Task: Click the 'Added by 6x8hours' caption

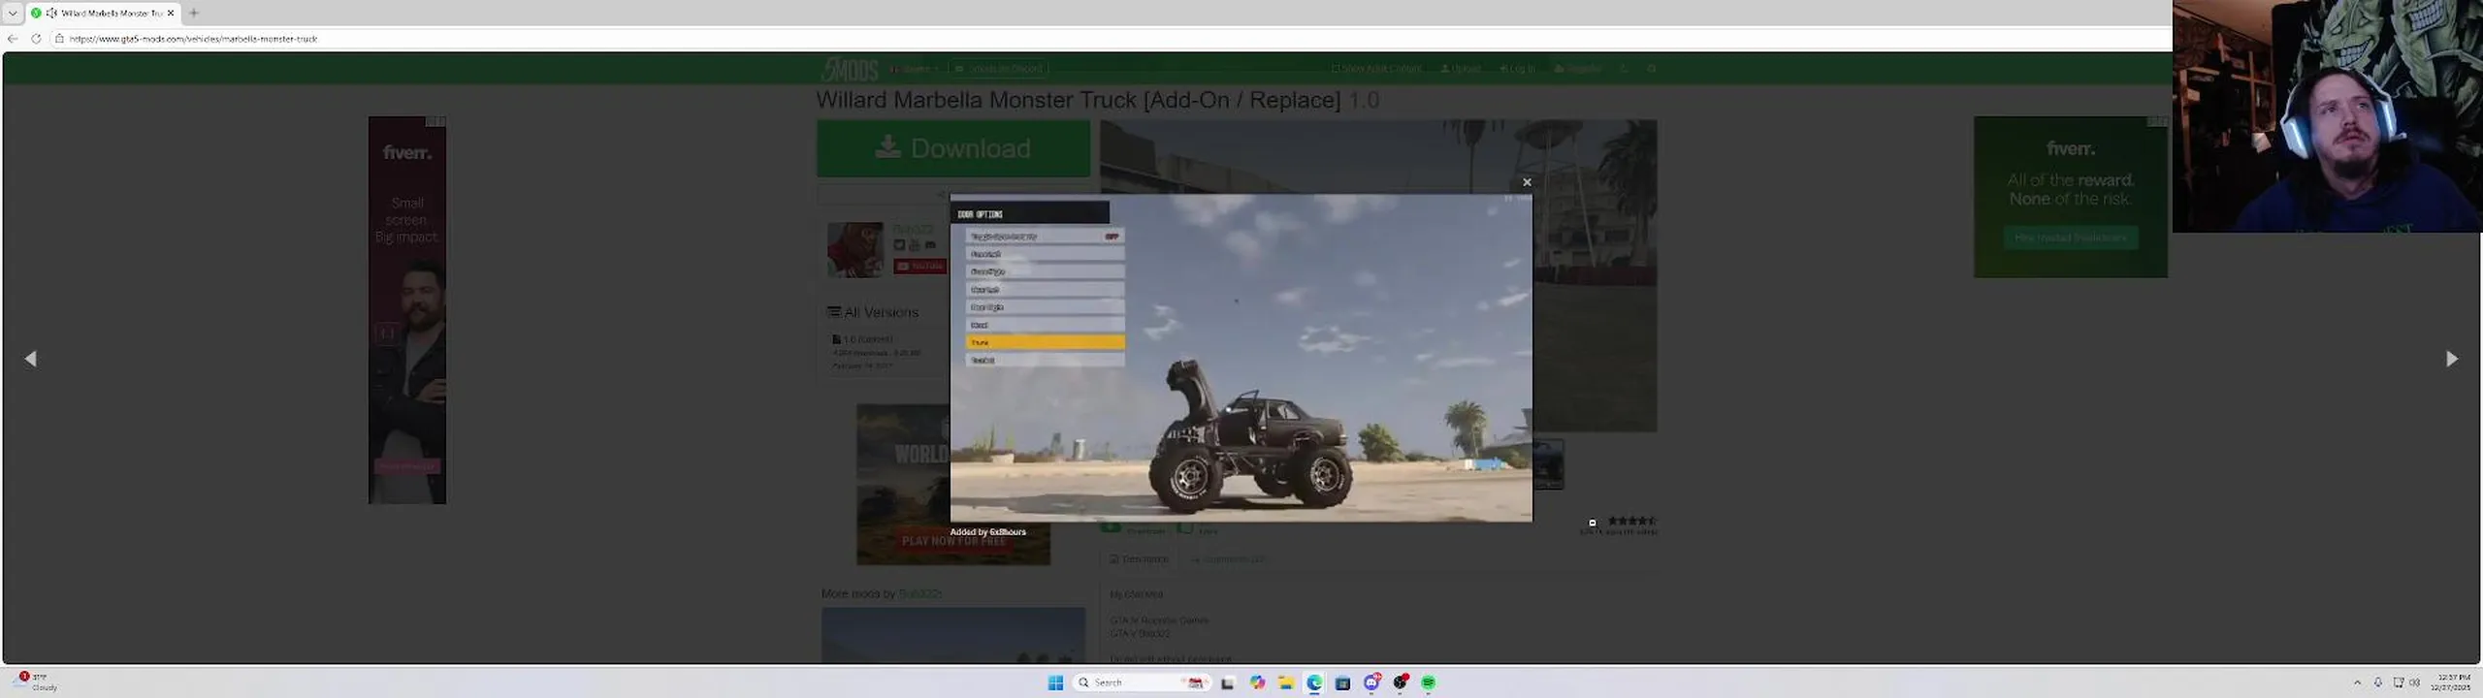Action: [x=987, y=532]
